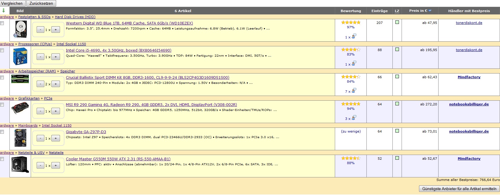Image resolution: width=500 pixels, height=196 pixels.
Task: Toggle LZ green box for Gigabyte mainboard row
Action: [x=397, y=131]
